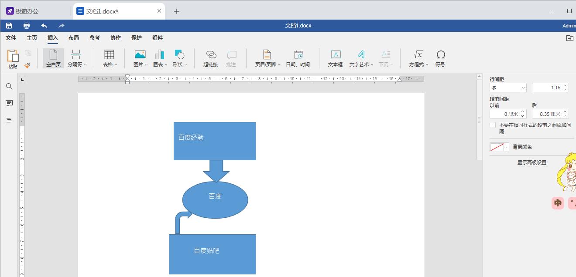Click the 显示高级设置 link

point(531,162)
